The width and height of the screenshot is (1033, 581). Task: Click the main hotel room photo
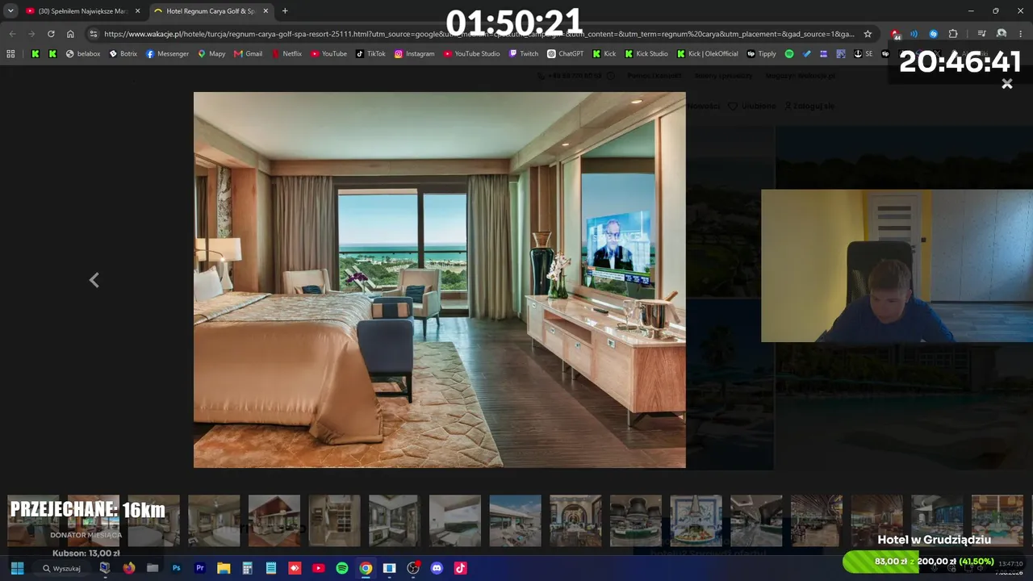(440, 280)
